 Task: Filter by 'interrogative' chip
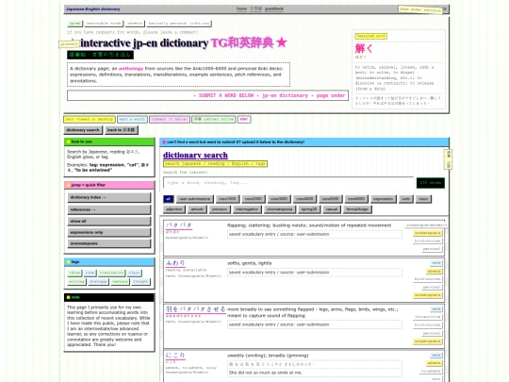pos(247,209)
